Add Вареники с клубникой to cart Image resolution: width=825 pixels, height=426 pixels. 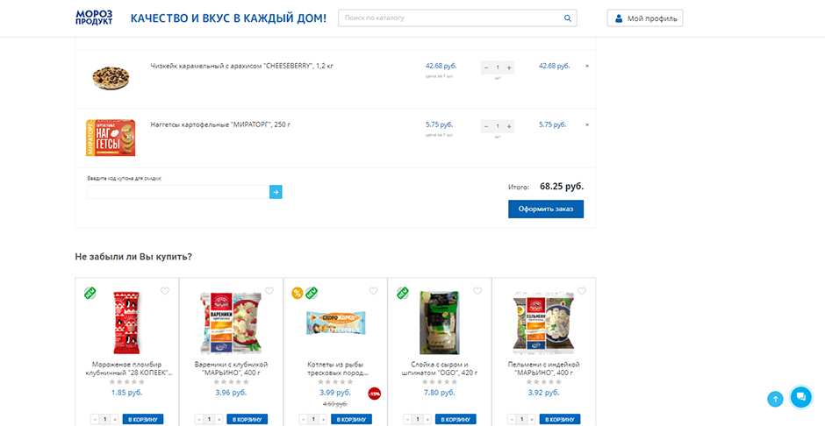(x=247, y=419)
